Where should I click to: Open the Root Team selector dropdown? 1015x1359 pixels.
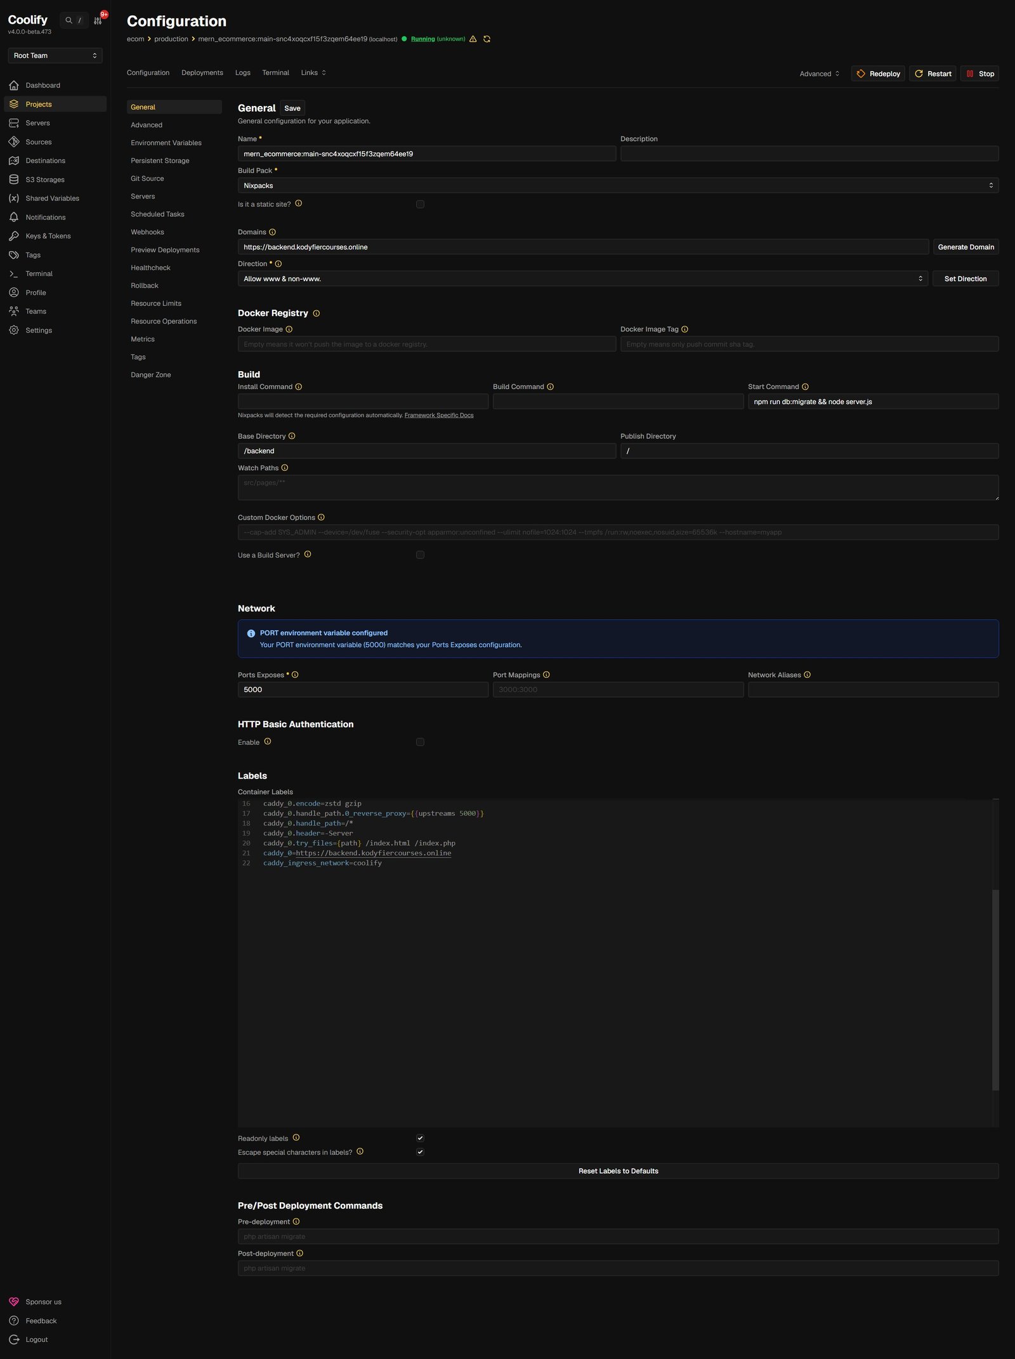click(55, 56)
